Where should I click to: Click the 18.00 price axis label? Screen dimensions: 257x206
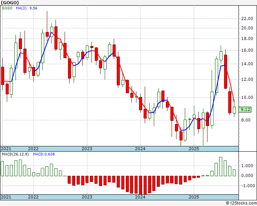point(247,38)
